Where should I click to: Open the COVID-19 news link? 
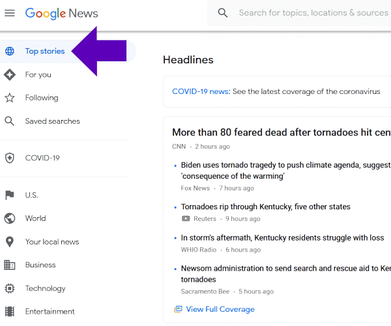[x=201, y=92]
